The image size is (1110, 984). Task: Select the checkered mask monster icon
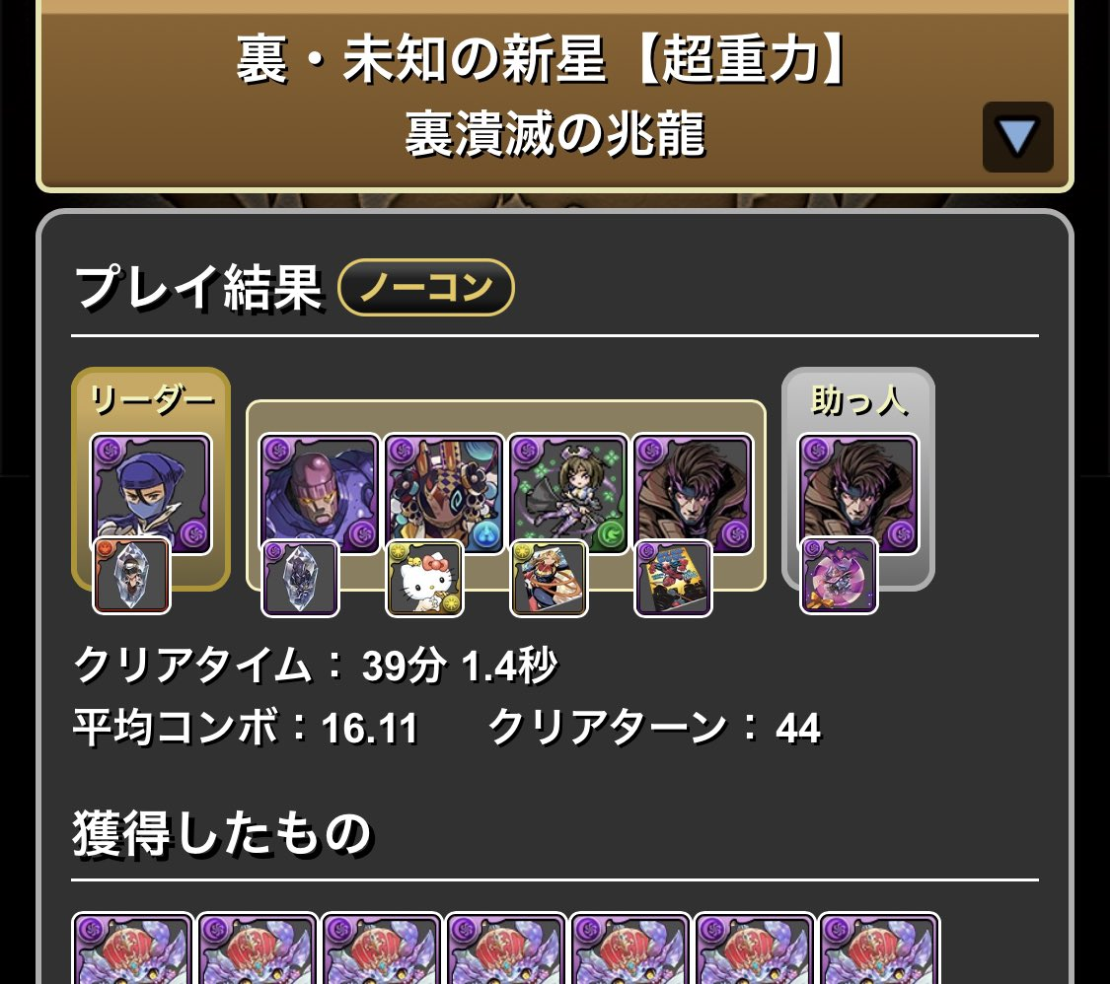[445, 494]
